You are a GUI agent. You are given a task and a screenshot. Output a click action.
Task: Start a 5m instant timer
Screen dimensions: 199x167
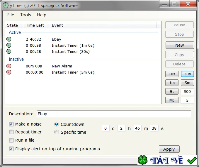187,83
